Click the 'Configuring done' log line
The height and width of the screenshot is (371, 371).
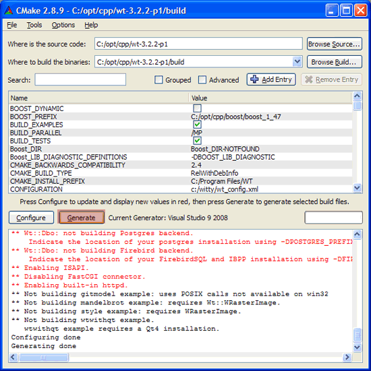coord(46,337)
